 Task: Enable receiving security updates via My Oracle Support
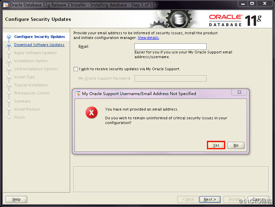(75, 69)
